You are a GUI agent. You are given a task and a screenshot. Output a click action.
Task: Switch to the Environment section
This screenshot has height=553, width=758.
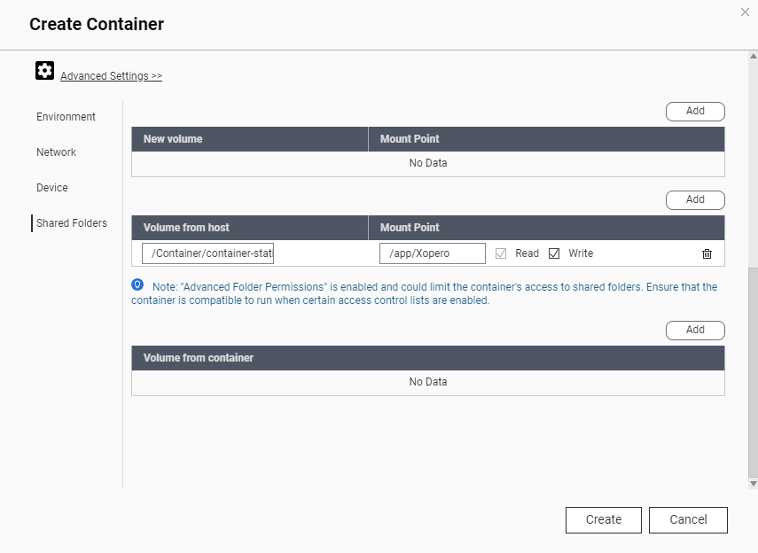pyautogui.click(x=66, y=116)
